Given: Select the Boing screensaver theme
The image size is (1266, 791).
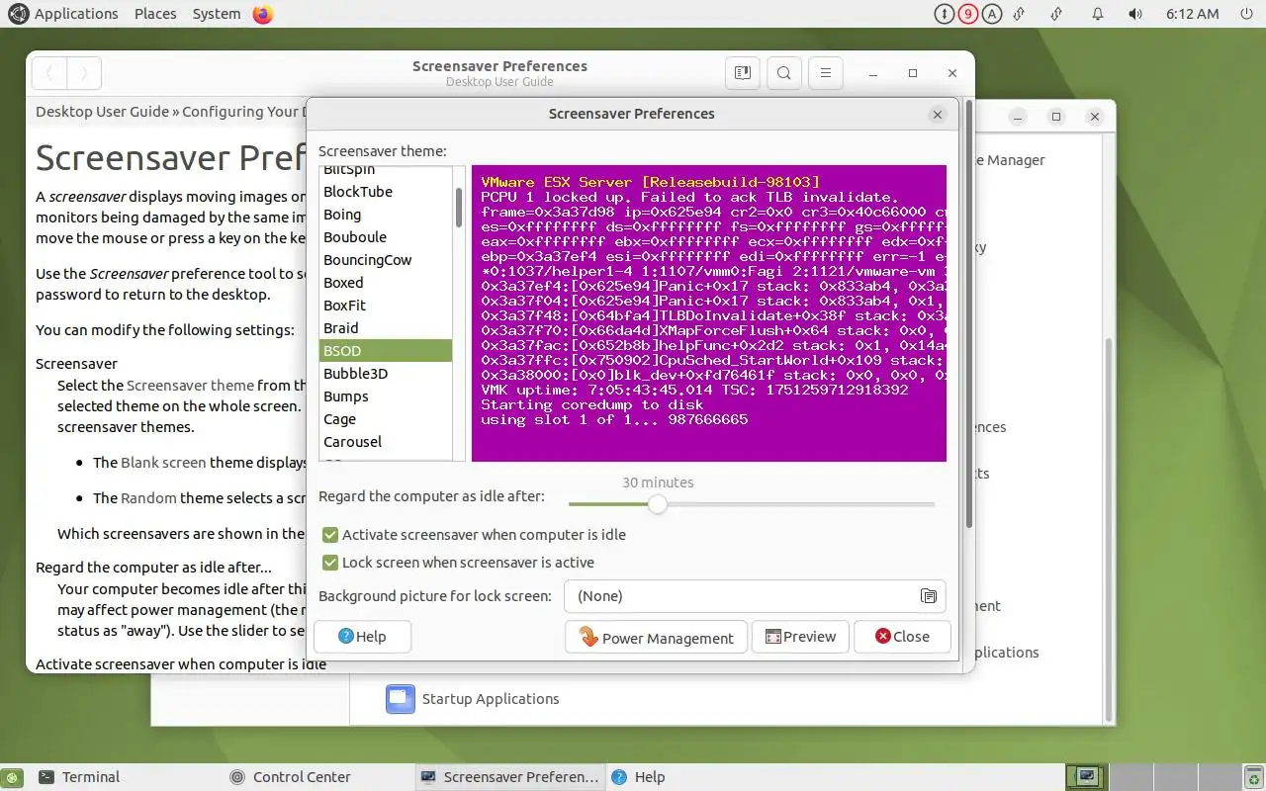Looking at the screenshot, I should point(386,215).
